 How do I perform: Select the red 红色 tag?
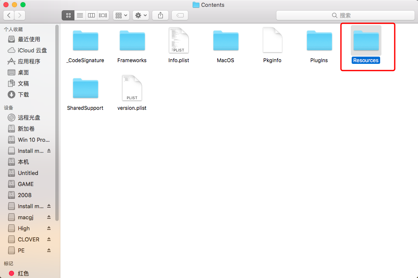pos(23,273)
